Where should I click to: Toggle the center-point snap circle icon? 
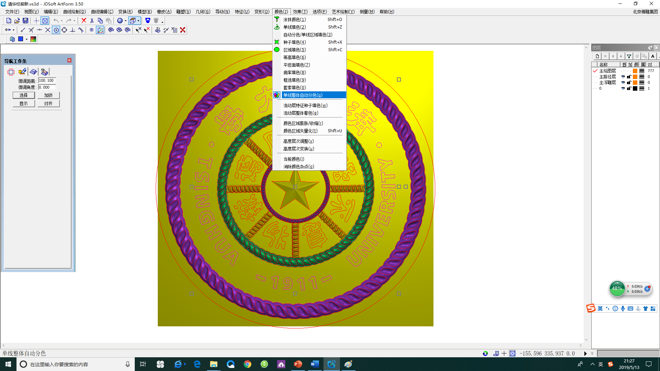click(x=56, y=30)
